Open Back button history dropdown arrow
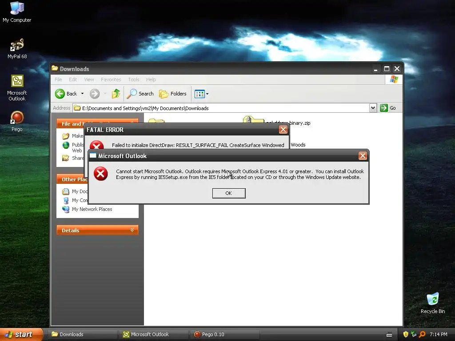Viewport: 455px width, 341px height. pos(82,94)
